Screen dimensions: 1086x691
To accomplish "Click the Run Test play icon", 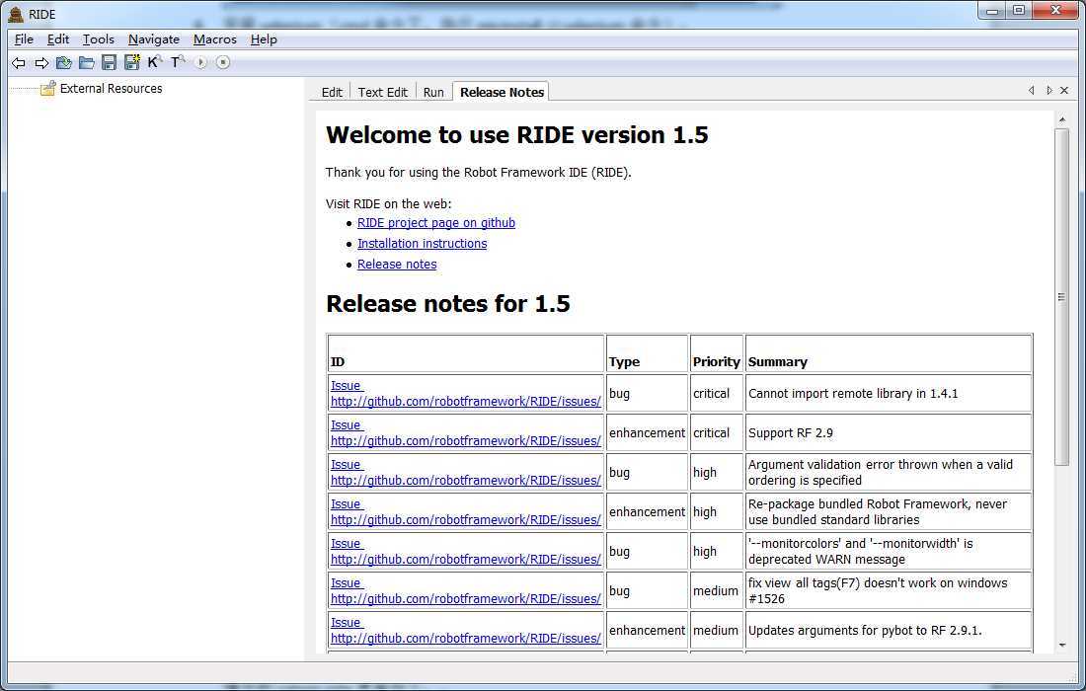I will tap(200, 62).
